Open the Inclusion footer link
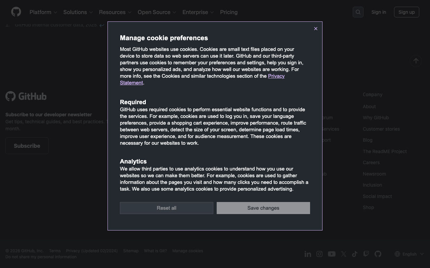Screen dimensions: 430x268 click(x=372, y=185)
